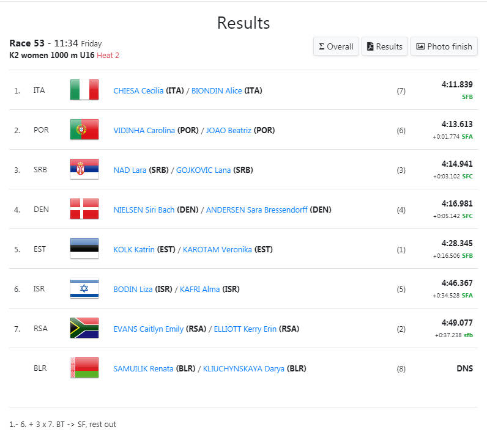Screen dimensions: 487x438
Task: Open KAROTAM Veronika athlete link
Action: (217, 250)
